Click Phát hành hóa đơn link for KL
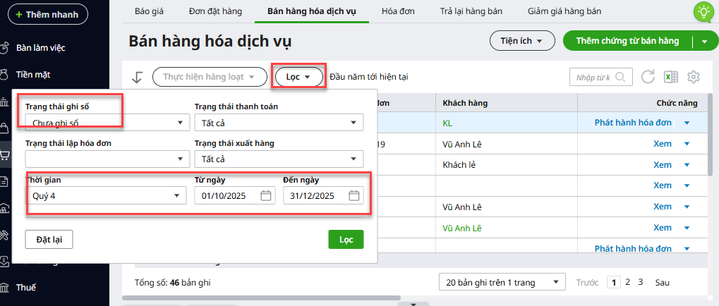Image resolution: width=719 pixels, height=306 pixels. pyautogui.click(x=633, y=123)
